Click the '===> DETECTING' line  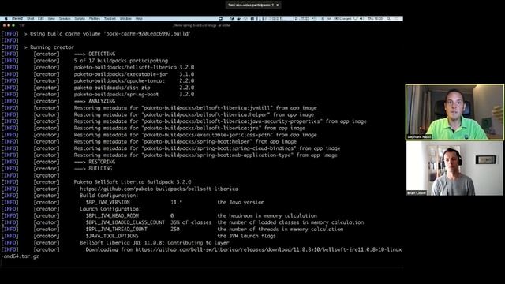pyautogui.click(x=95, y=54)
